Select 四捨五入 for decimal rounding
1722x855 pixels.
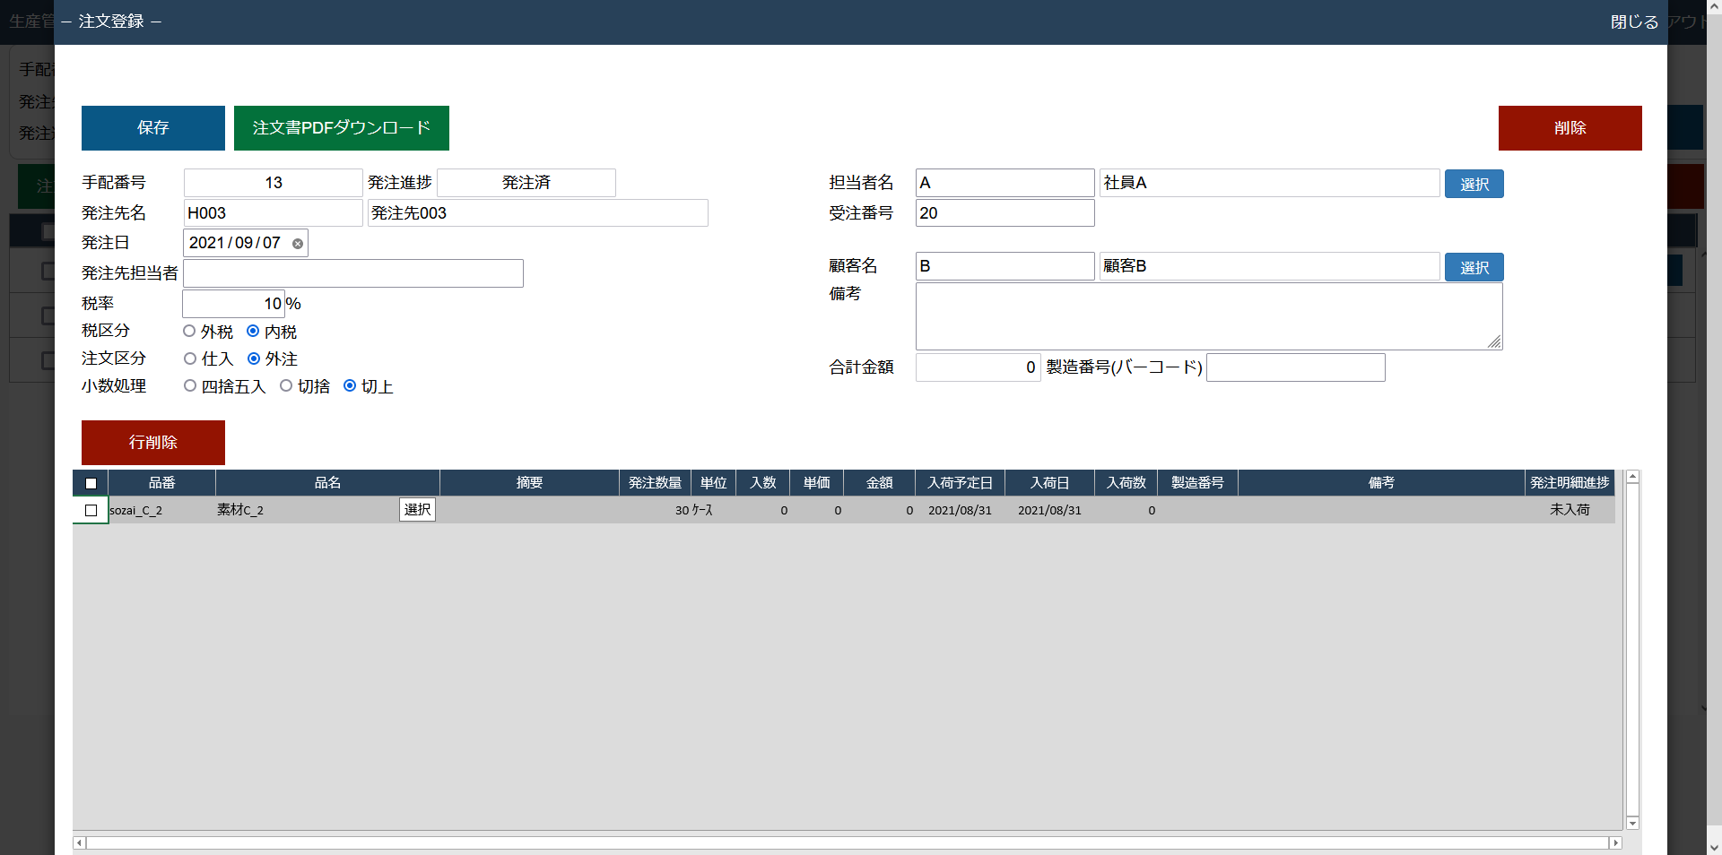190,386
